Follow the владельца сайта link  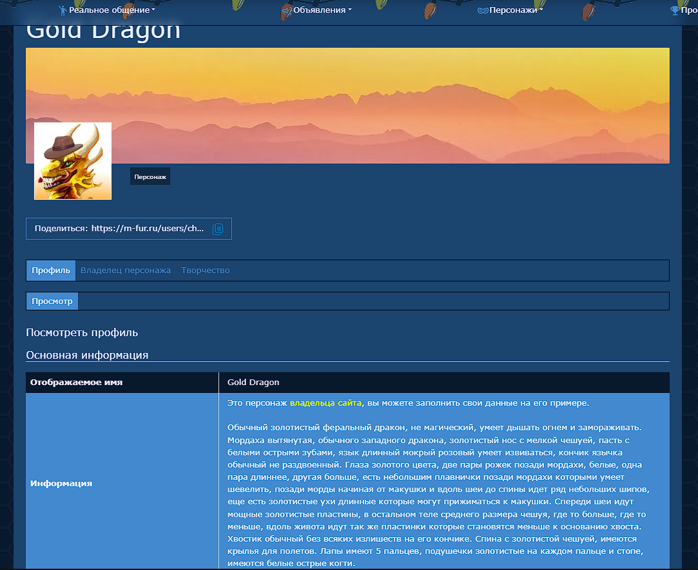(325, 403)
